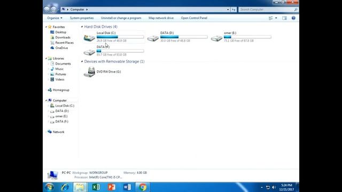Open omer (E:) drive icon
The width and height of the screenshot is (342, 192).
[x=216, y=38]
